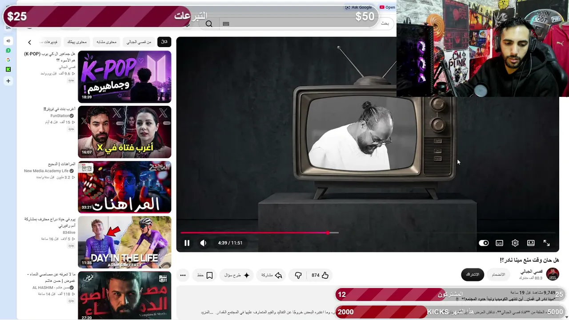The height and width of the screenshot is (320, 569).
Task: Like the video with 874 likes
Action: [x=320, y=275]
